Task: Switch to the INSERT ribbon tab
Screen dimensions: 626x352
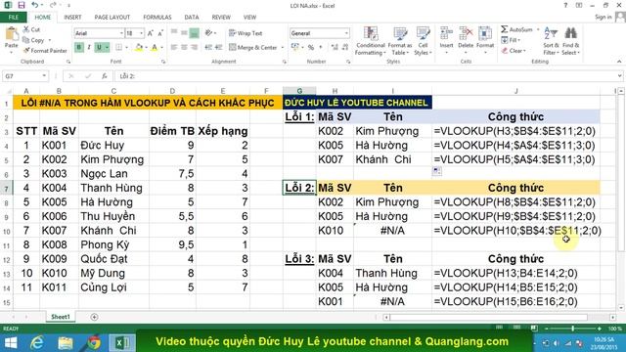Action: click(x=72, y=18)
